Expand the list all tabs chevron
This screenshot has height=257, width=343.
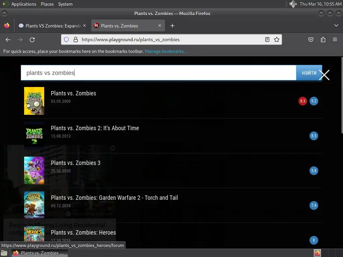tap(336, 25)
